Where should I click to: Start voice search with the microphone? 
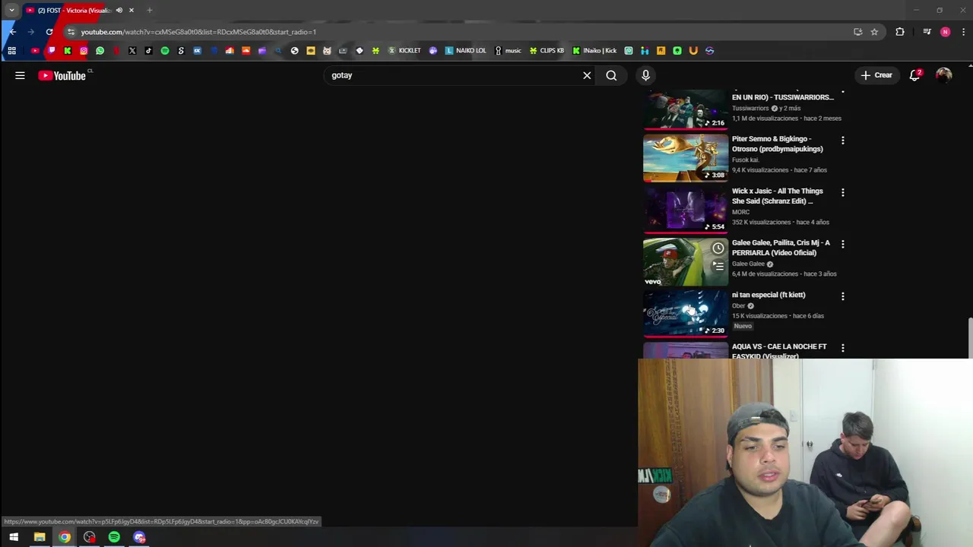[x=645, y=75]
